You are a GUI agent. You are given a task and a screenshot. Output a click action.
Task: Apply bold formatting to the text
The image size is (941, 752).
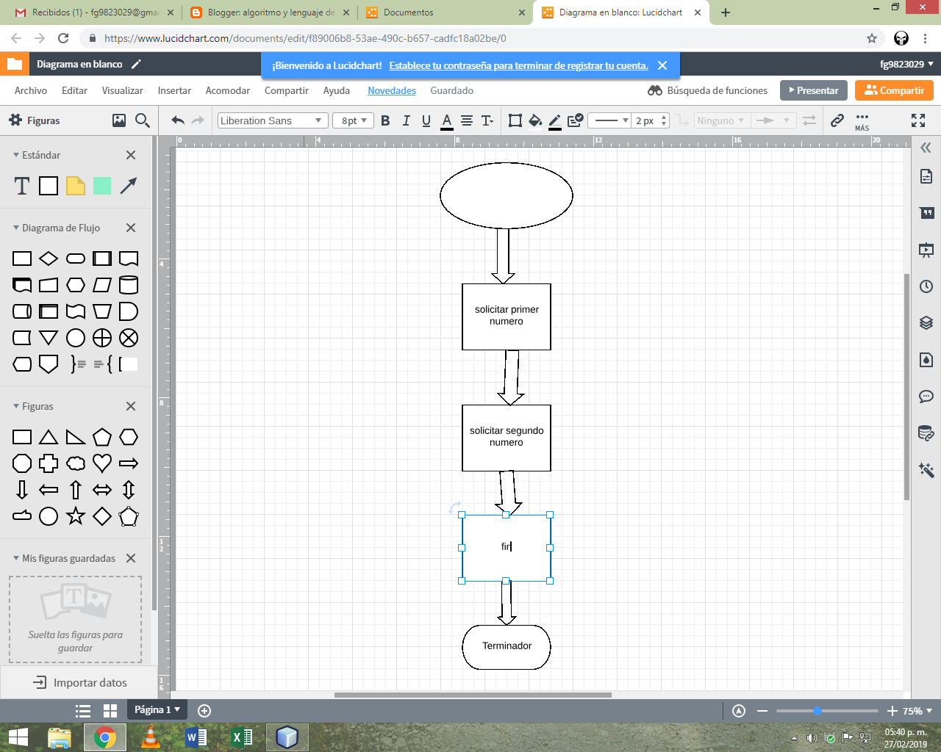(385, 120)
